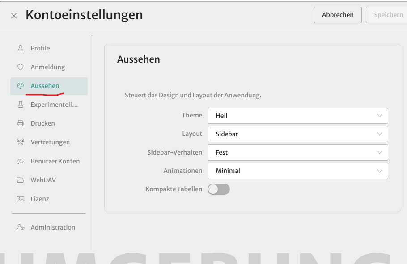Image resolution: width=407 pixels, height=264 pixels.
Task: Click the description text 'Steuert das Design und Layout'
Action: (x=193, y=95)
